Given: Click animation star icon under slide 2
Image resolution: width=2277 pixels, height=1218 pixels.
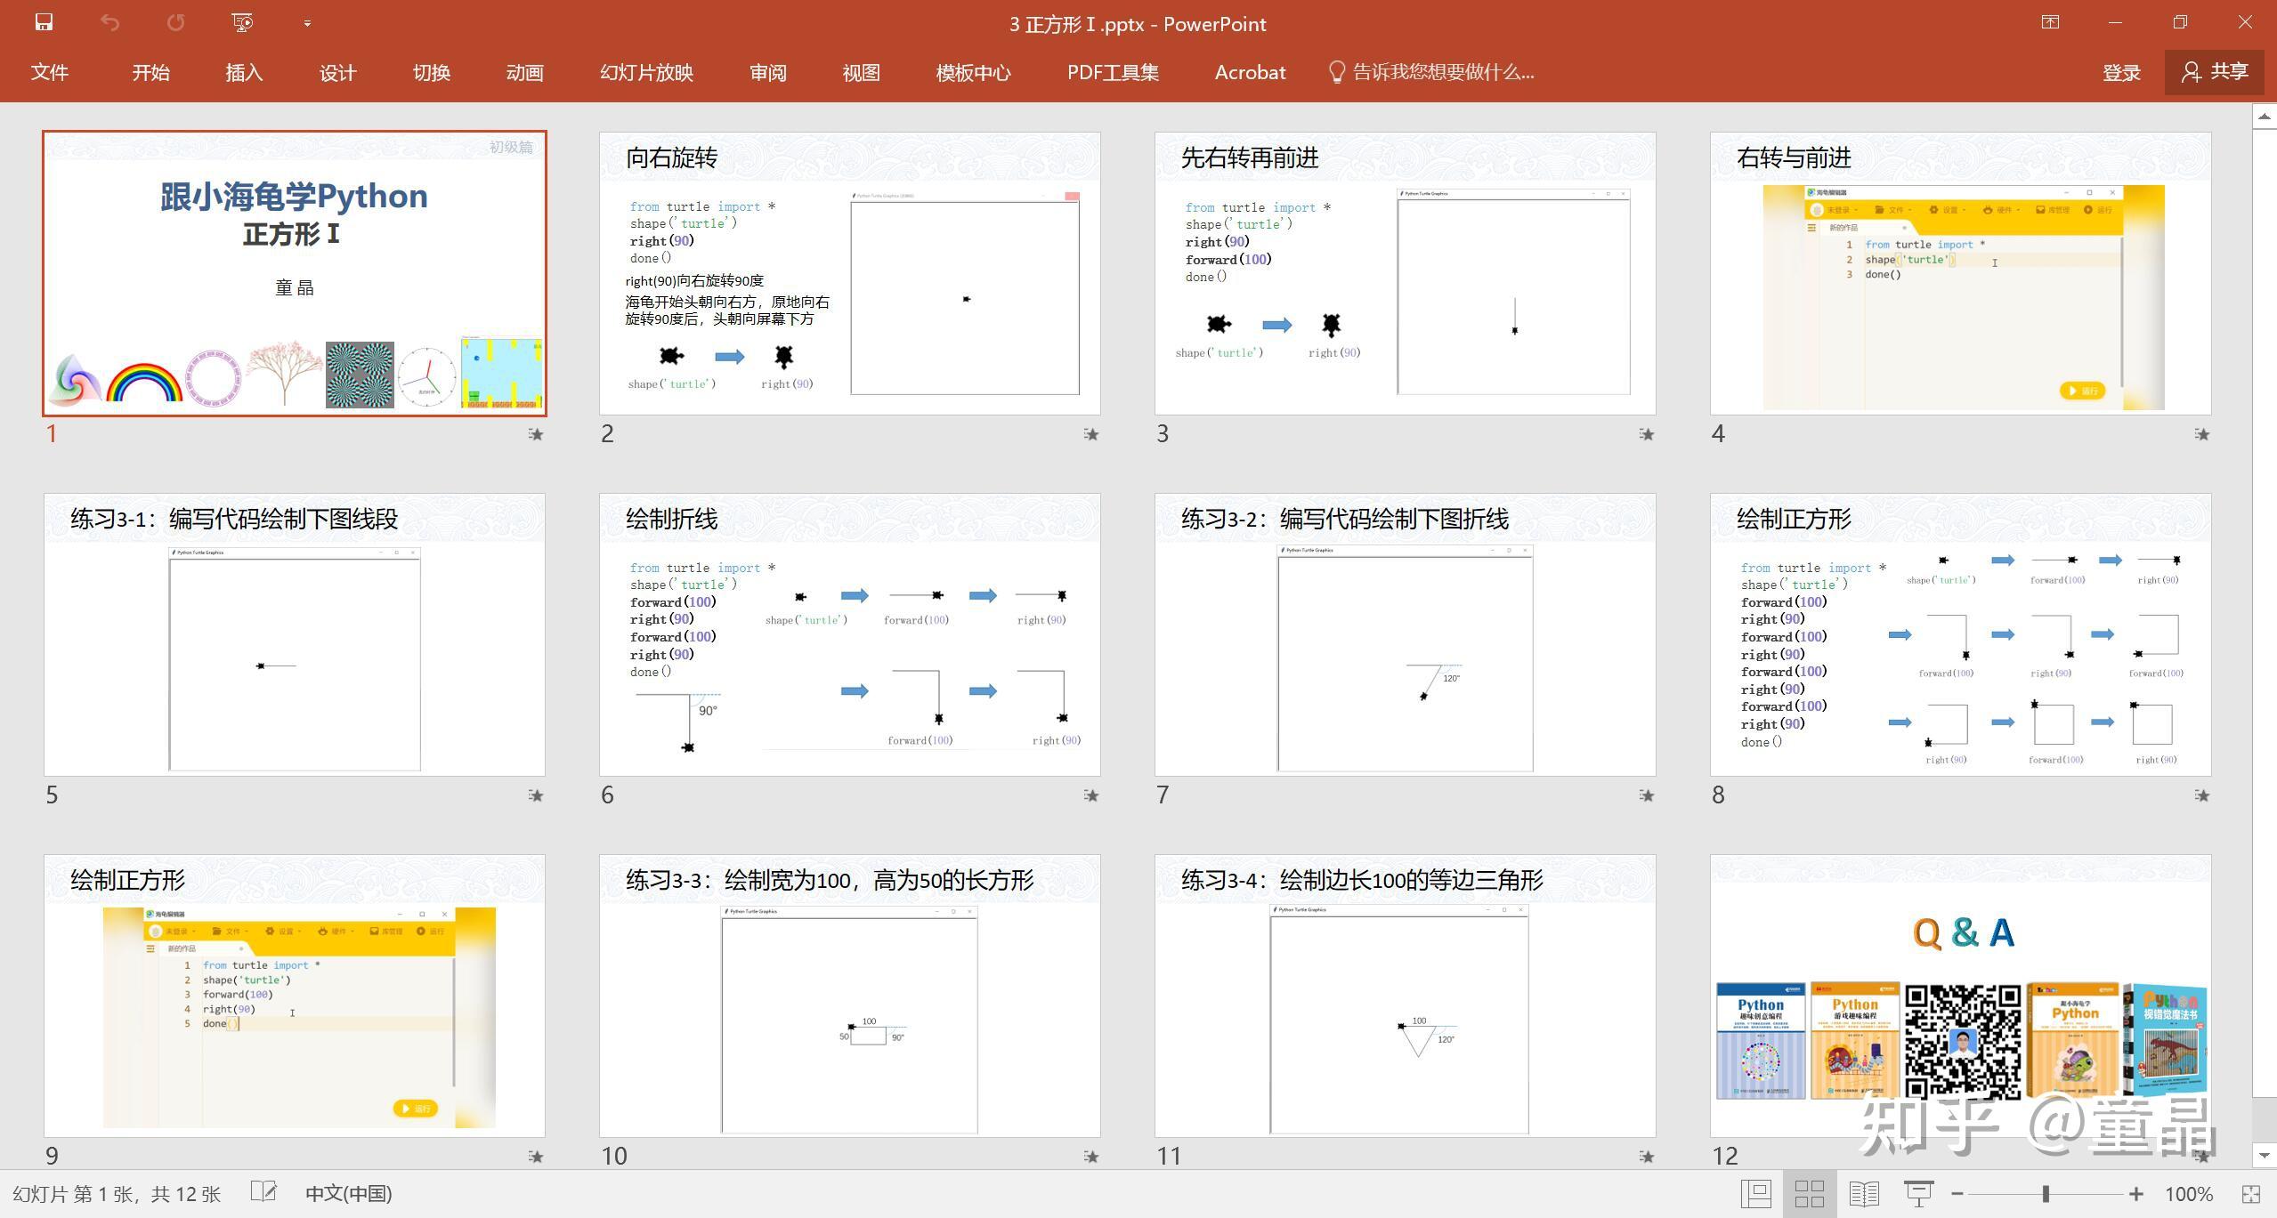Looking at the screenshot, I should pos(1090,434).
